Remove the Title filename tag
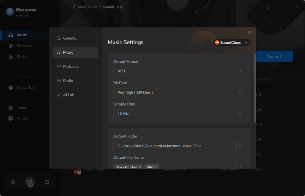Image resolution: width=305 pixels, height=196 pixels. point(156,167)
